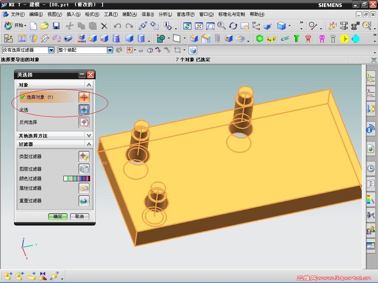This screenshot has width=378, height=283.
Task: Open the 整个装配 scope dropdown
Action: 110,50
